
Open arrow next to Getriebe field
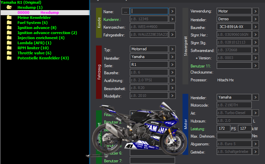pos(256,152)
